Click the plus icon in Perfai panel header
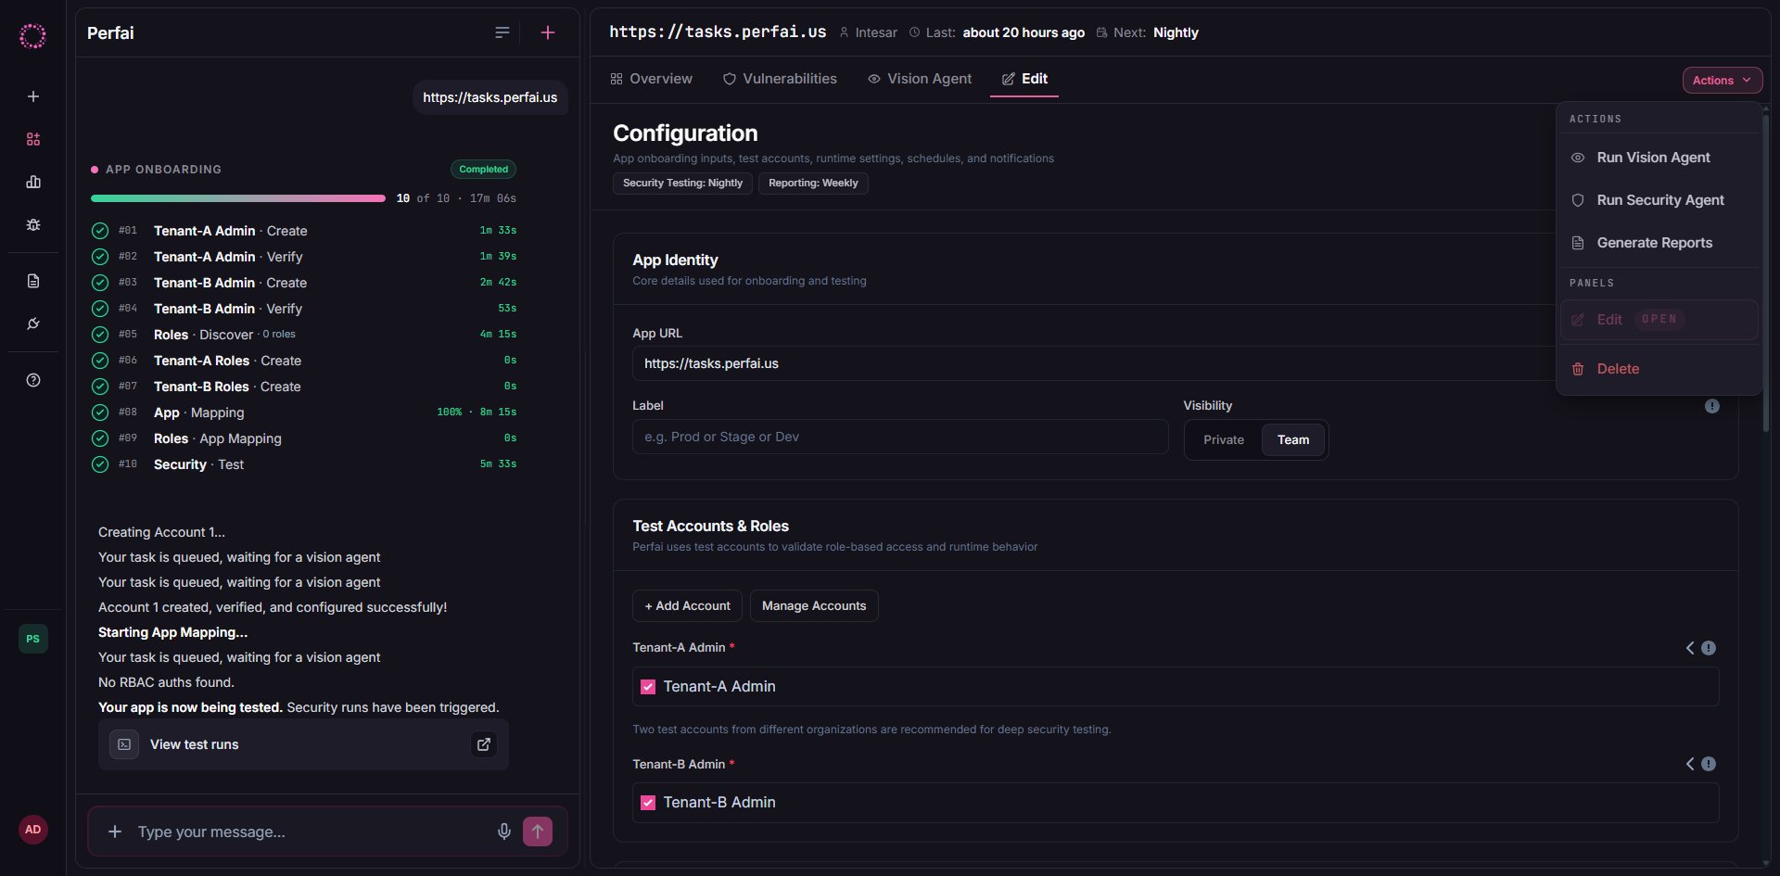Image resolution: width=1780 pixels, height=876 pixels. tap(548, 32)
